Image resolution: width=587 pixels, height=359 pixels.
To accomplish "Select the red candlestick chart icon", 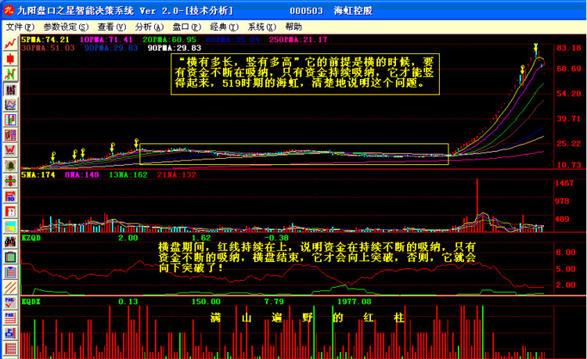I will [10, 59].
